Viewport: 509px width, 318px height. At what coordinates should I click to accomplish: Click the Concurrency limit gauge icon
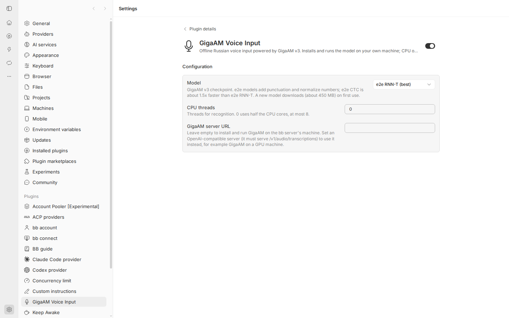(x=27, y=281)
